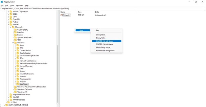Click the HKEY_CURRENT_CONFIG folder icon
The width and height of the screenshot is (206, 107).
pos(6,105)
